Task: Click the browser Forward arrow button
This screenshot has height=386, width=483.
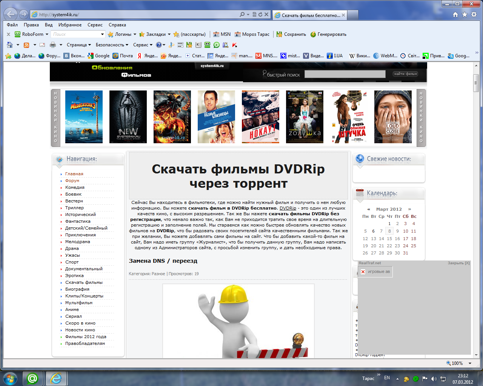Action: pyautogui.click(x=23, y=14)
